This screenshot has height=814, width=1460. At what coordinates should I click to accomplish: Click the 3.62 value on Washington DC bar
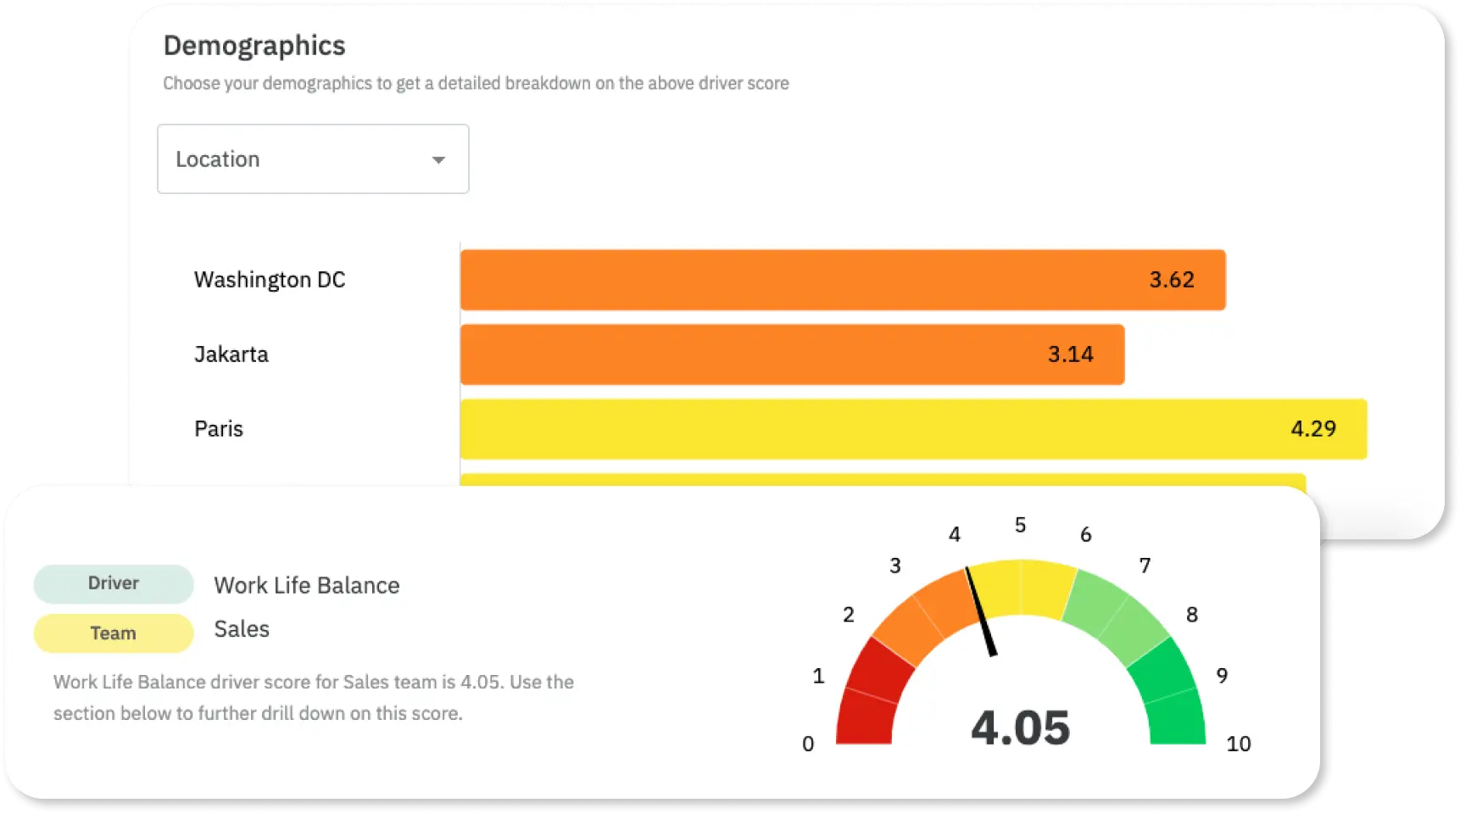1171,280
